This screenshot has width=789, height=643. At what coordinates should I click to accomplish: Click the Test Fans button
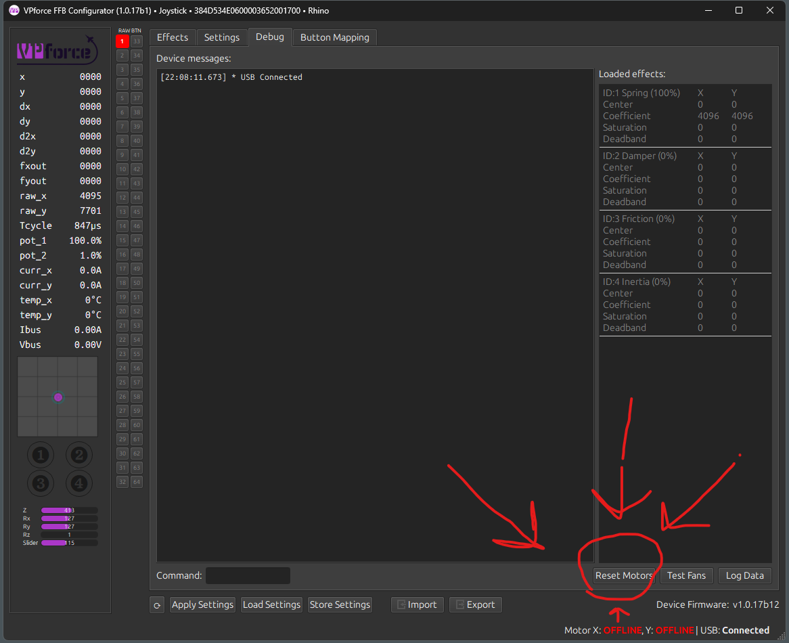coord(686,575)
